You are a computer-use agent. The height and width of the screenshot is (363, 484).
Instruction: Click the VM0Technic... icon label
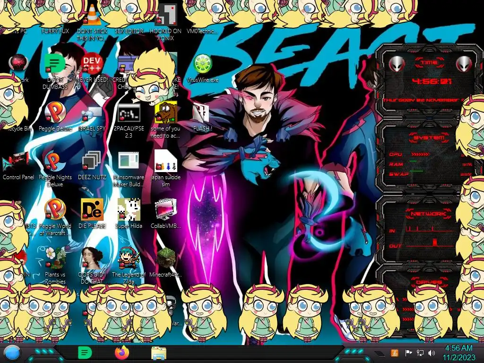202,31
